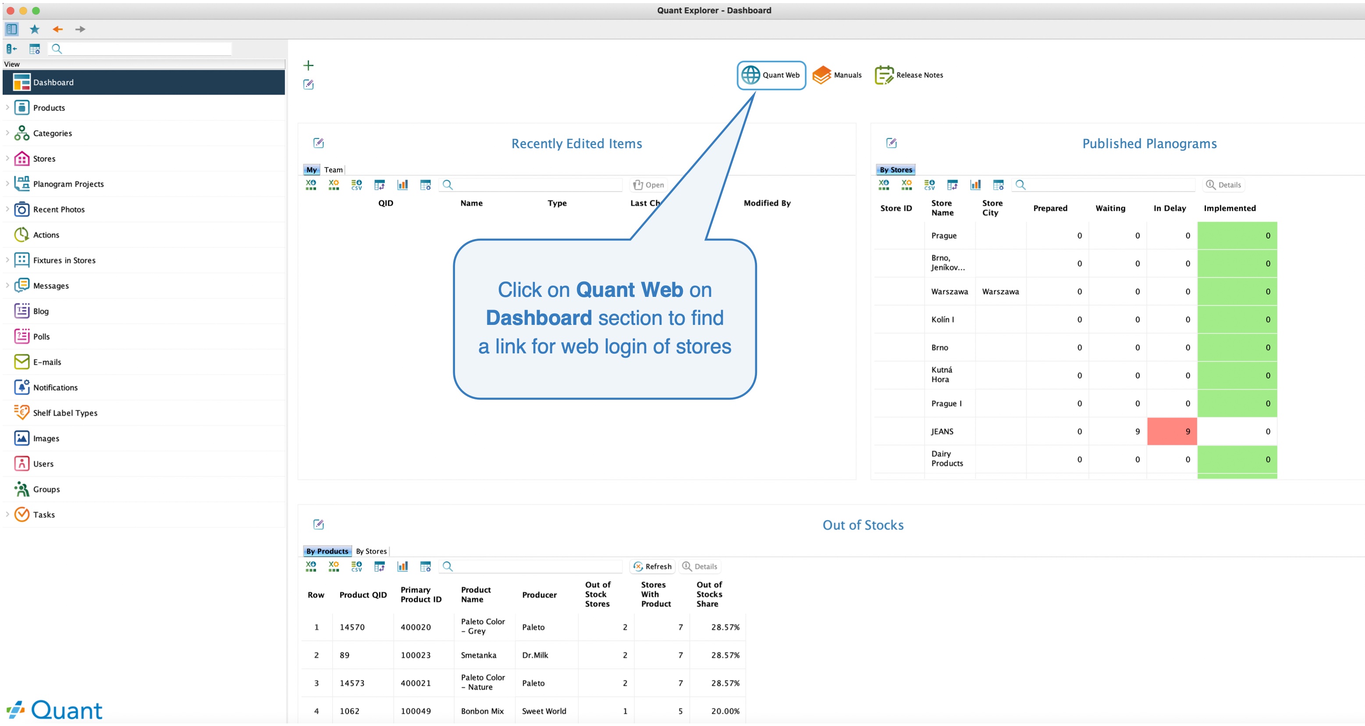Expand the Tasks tree node
The width and height of the screenshot is (1365, 726).
click(x=7, y=515)
